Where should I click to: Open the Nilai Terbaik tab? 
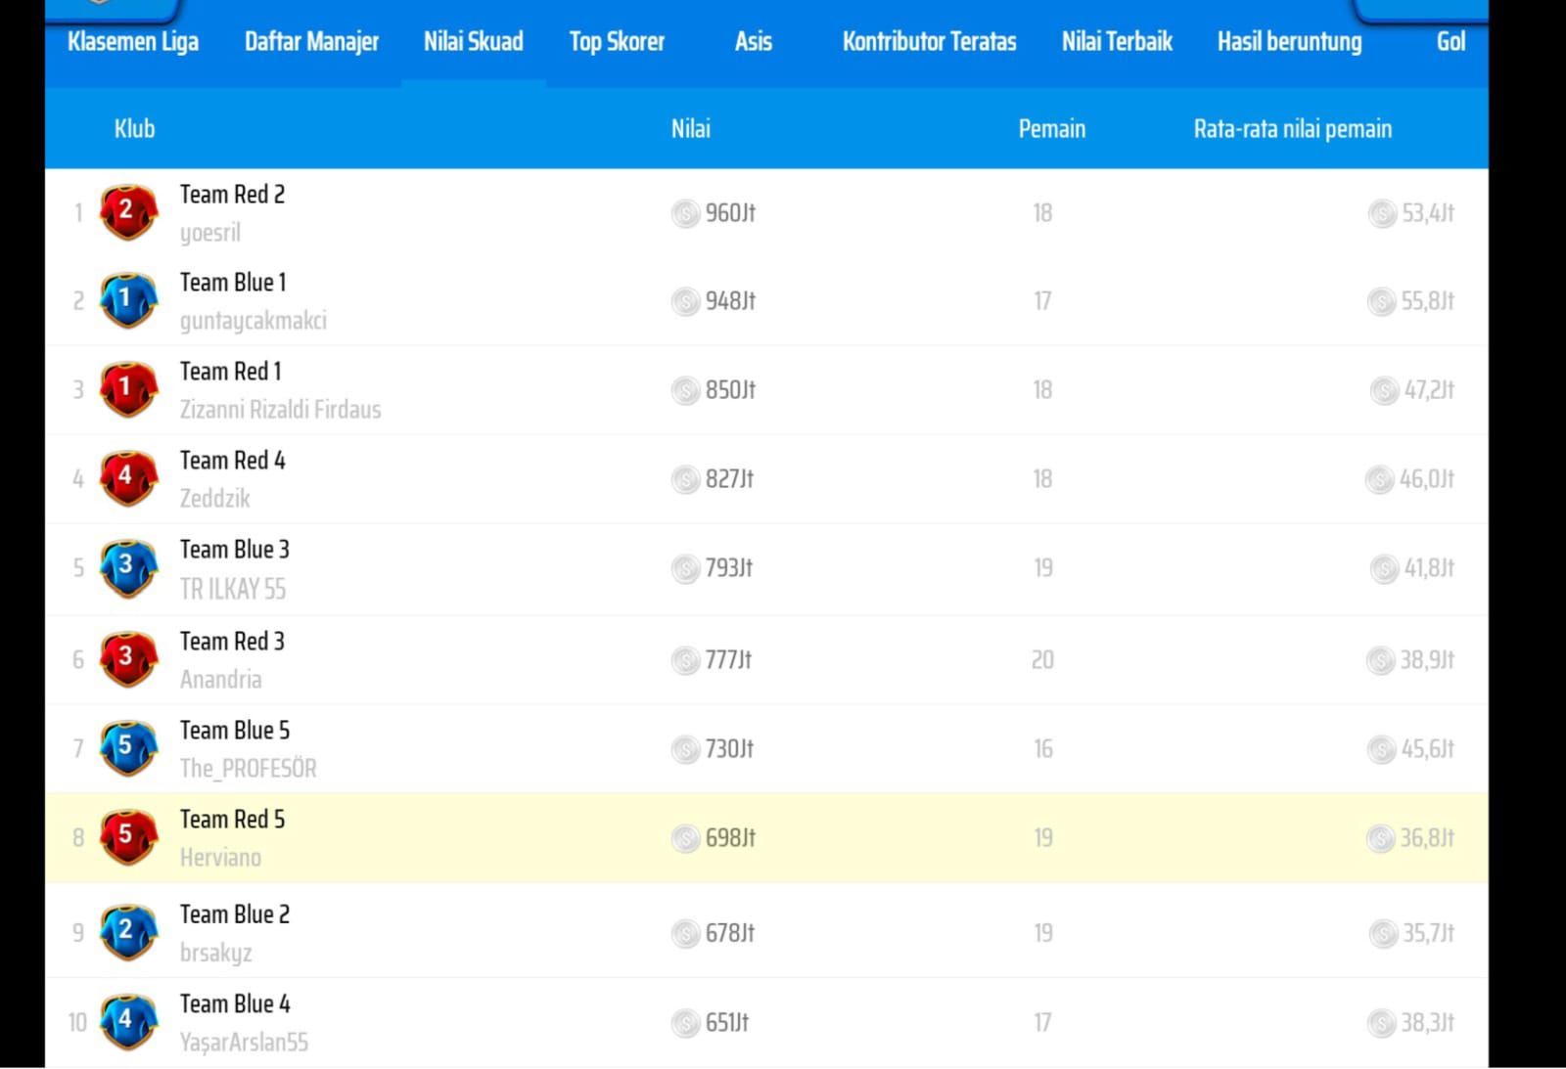coord(1117,42)
